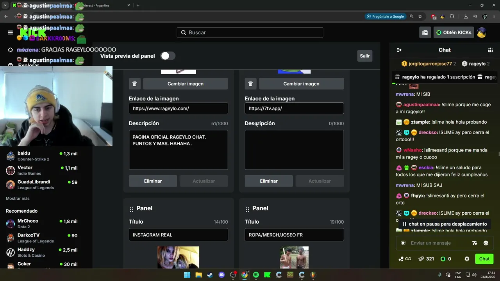Open Discord from the taskbar
Screen dimensions: 500x281
221,275
